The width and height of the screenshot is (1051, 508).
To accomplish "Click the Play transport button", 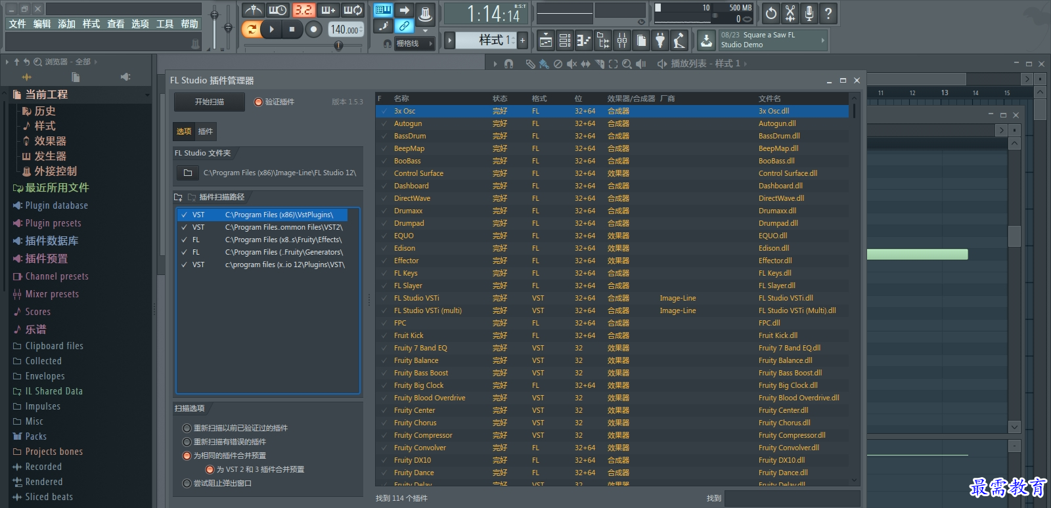I will [x=271, y=29].
